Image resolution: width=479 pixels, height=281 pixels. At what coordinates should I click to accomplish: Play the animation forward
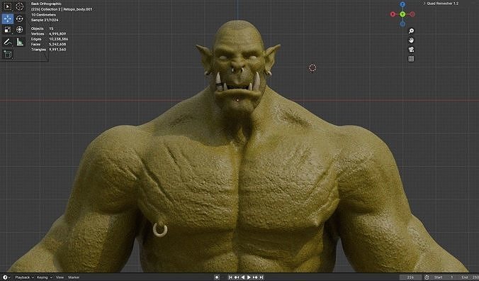point(249,277)
